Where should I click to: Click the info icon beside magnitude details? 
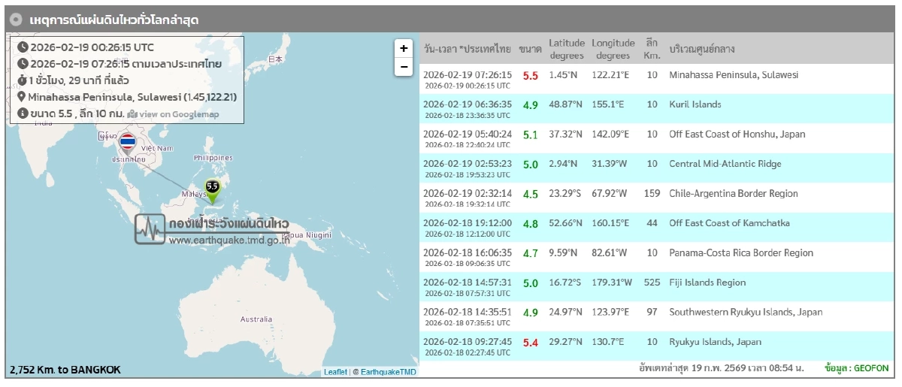(x=22, y=113)
